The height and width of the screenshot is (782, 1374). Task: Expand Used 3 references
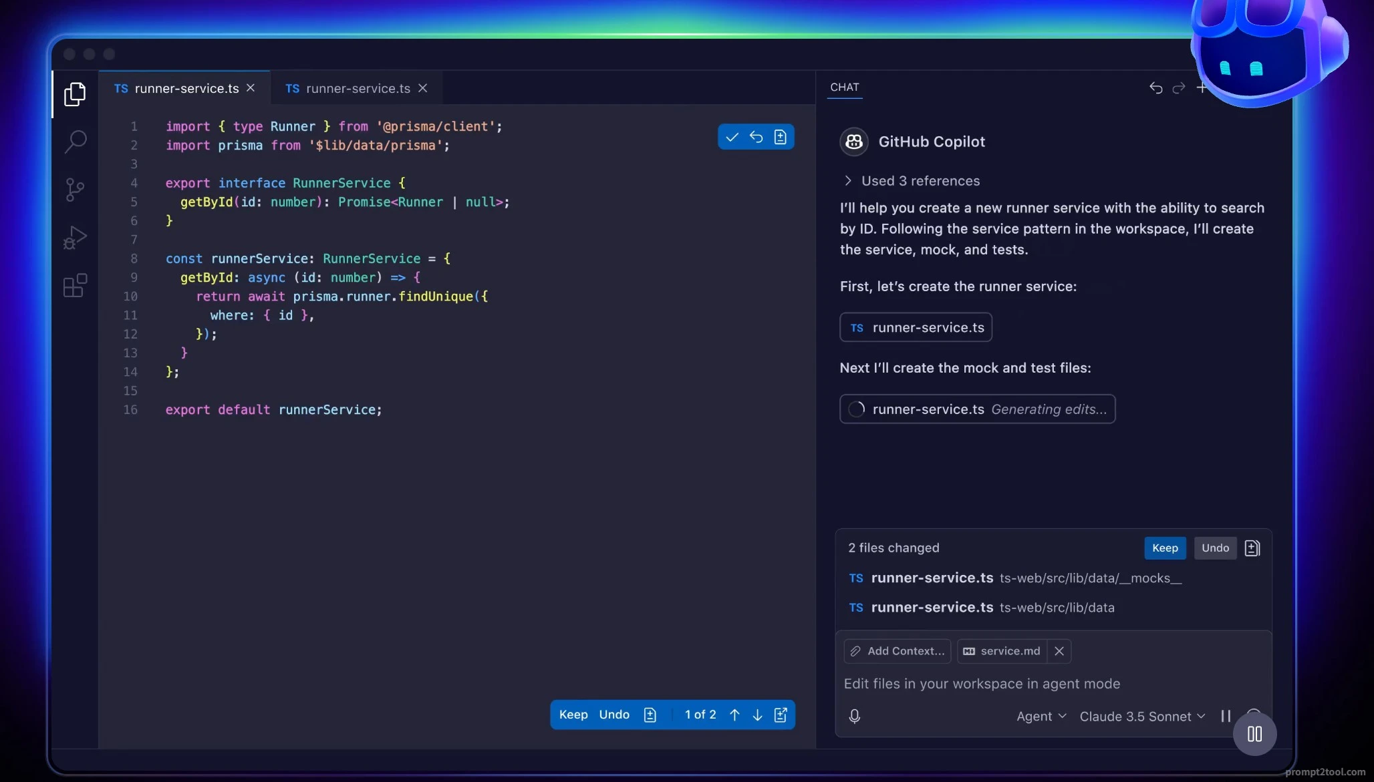click(912, 181)
